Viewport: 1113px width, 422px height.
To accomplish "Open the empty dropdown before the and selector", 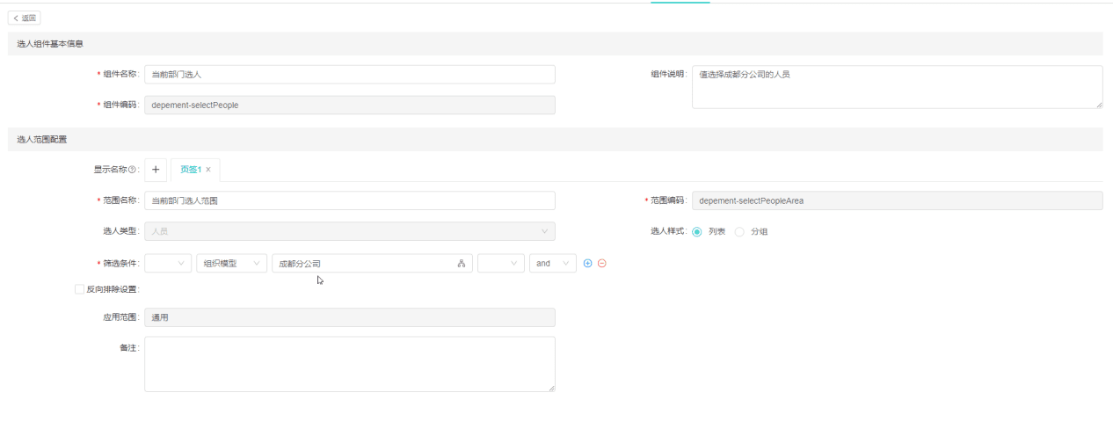I will [x=501, y=263].
